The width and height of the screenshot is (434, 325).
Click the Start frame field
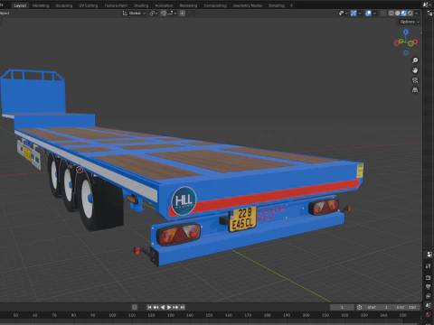point(377,307)
